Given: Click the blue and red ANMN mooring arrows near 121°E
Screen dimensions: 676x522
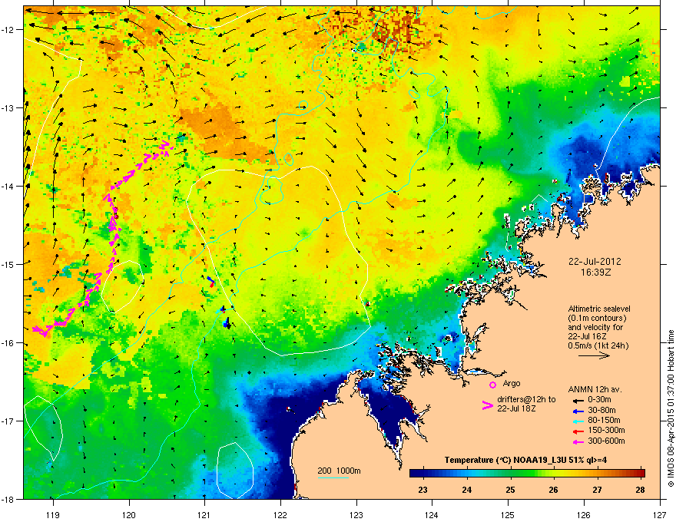Looking at the screenshot, I should [210, 282].
